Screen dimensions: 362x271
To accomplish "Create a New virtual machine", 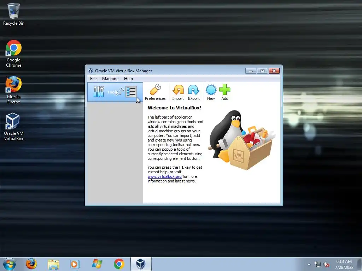I will [211, 92].
